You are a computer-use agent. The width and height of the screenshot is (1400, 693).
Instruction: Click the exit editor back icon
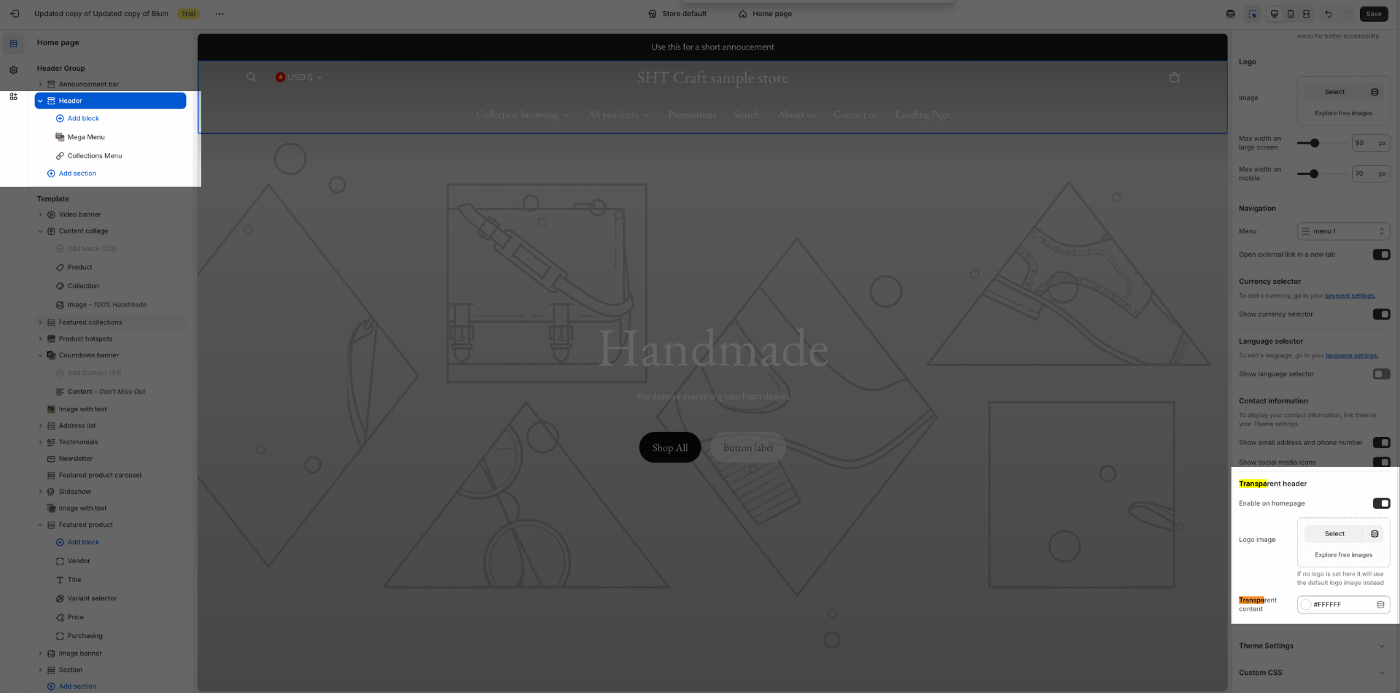coord(15,14)
